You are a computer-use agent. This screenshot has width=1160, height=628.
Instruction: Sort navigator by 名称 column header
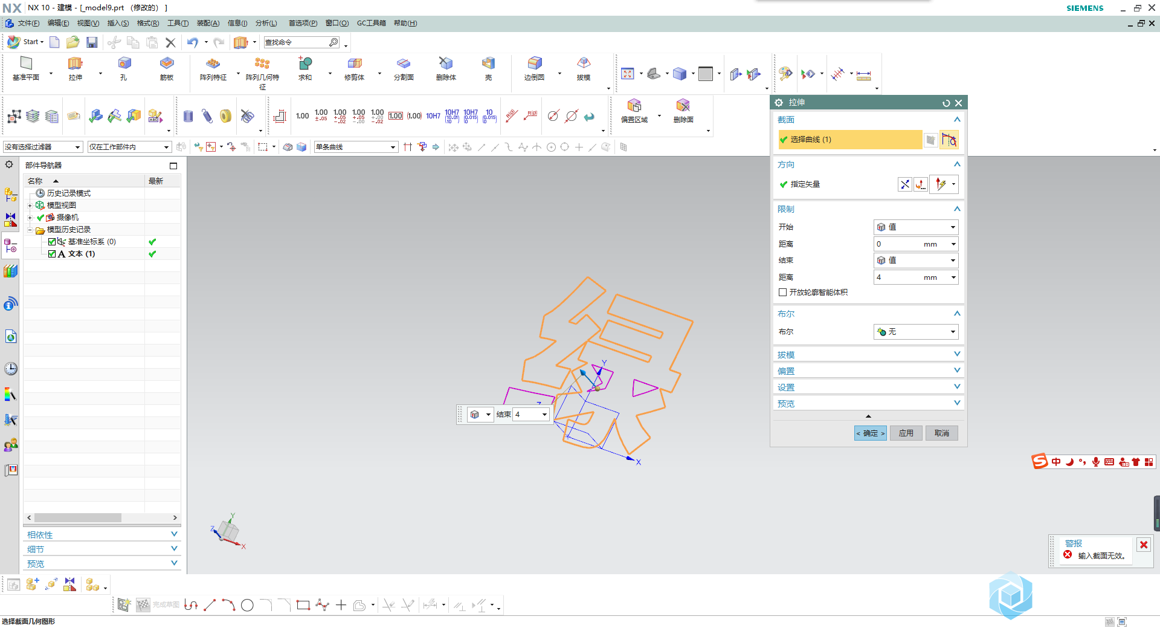pos(84,181)
